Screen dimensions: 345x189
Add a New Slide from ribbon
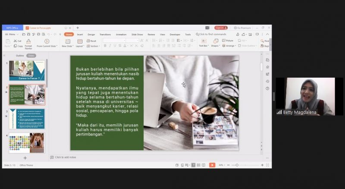point(68,41)
